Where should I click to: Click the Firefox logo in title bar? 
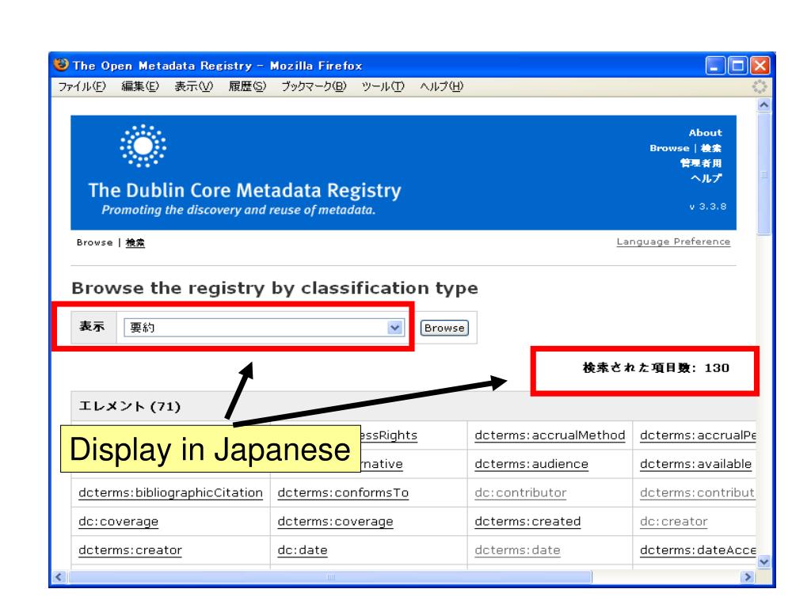tap(61, 65)
